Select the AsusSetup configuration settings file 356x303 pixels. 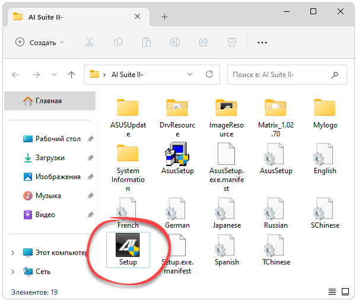tap(276, 158)
